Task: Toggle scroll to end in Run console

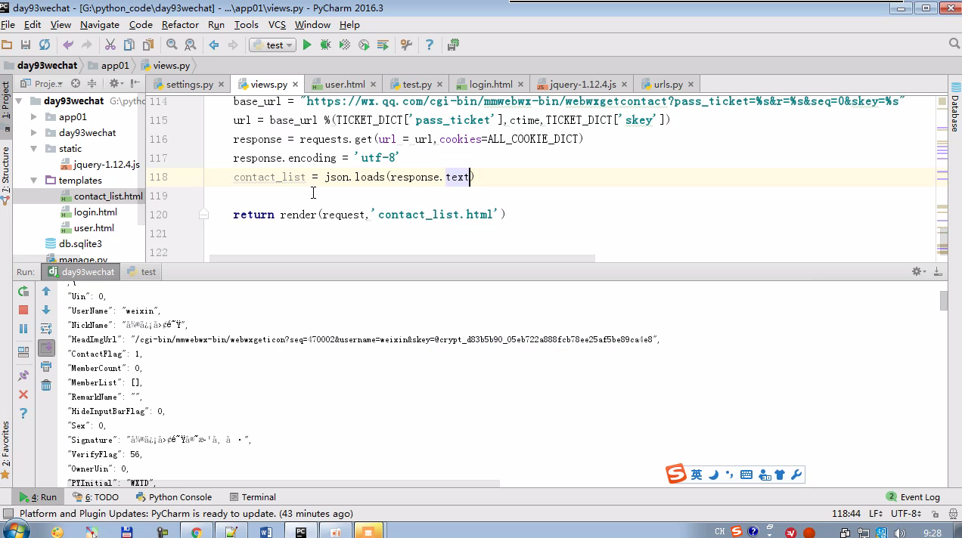Action: (x=46, y=348)
